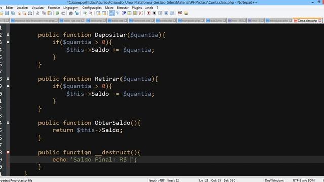This screenshot has height=182, width=324.
Task: Click the 'lines : 32' status entry
Action: (173, 180)
